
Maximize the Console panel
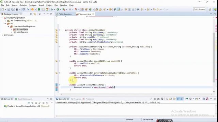(x=215, y=99)
